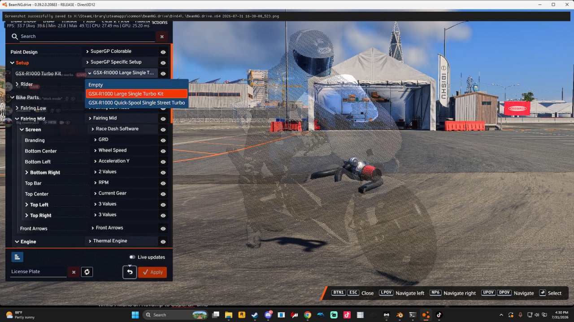Viewport: 574px width, 322px height.
Task: Clear the License Plate text
Action: pyautogui.click(x=74, y=272)
